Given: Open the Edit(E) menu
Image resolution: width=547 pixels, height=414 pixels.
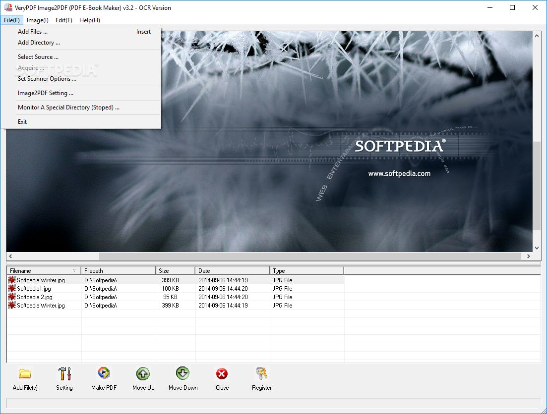Looking at the screenshot, I should (x=64, y=20).
